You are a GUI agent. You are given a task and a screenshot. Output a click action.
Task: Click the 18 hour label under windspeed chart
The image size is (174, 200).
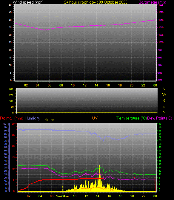click(x=120, y=85)
